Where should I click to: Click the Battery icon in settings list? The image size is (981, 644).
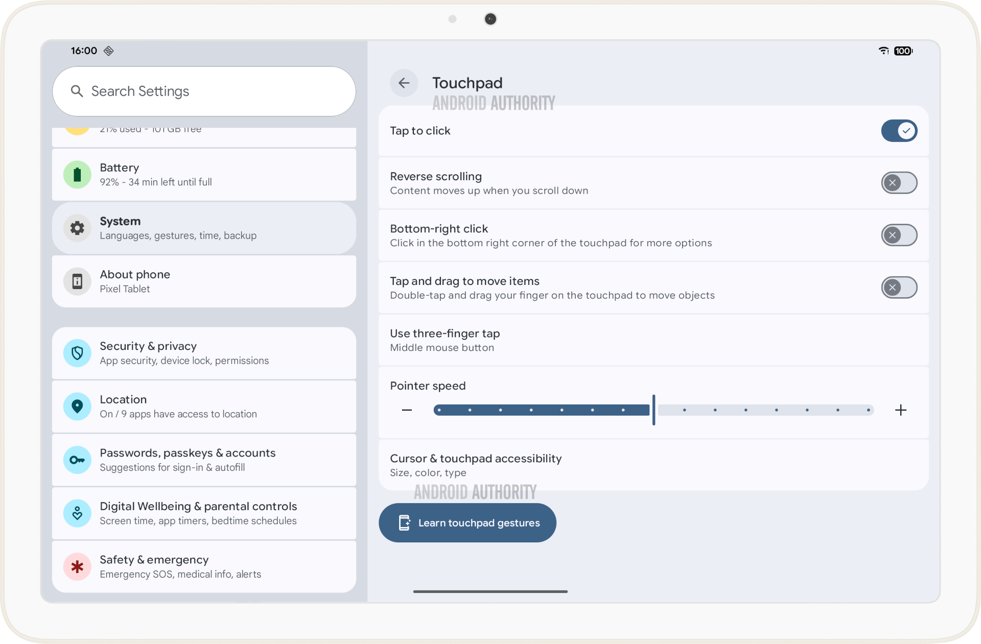tap(77, 175)
